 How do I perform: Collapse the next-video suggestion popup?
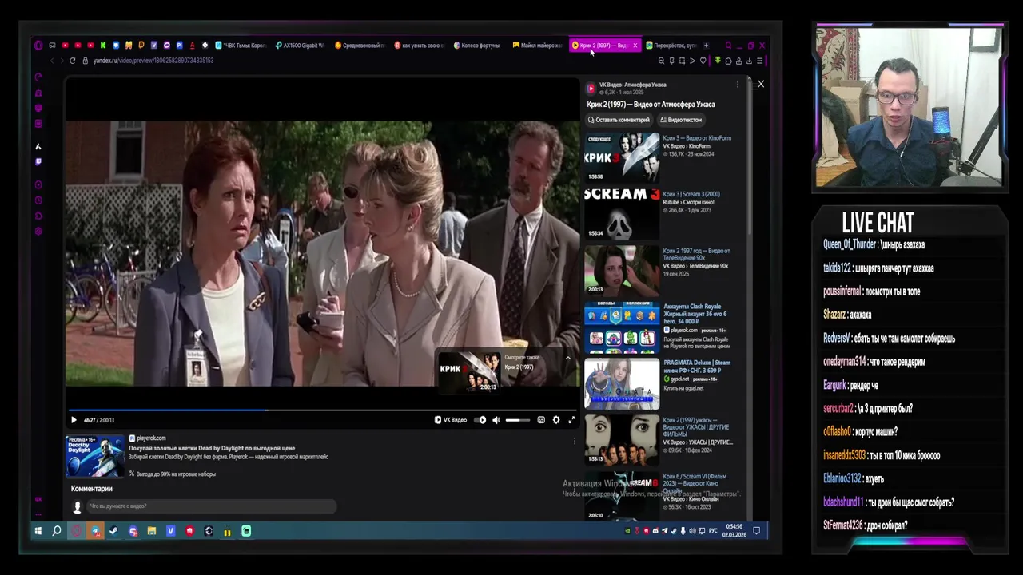pos(568,358)
